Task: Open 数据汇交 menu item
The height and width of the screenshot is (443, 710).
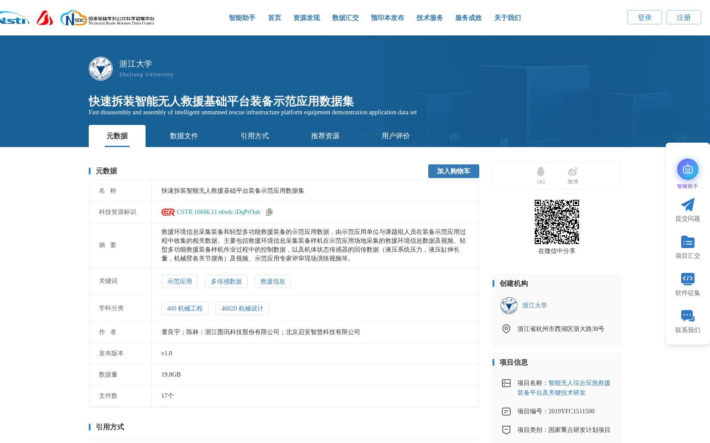Action: pos(346,18)
